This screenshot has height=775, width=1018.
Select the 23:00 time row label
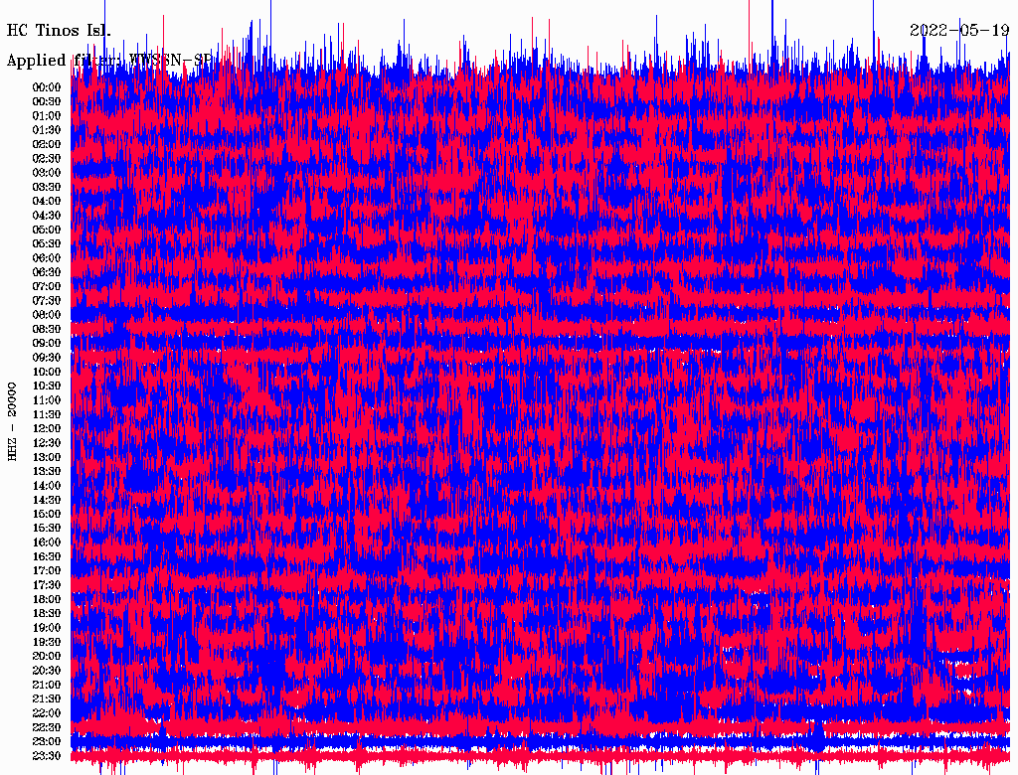pos(47,741)
